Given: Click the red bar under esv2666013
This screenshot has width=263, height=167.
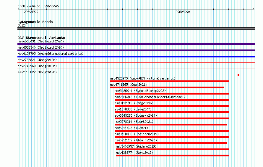Looking at the screenshot, I should click(172, 100).
